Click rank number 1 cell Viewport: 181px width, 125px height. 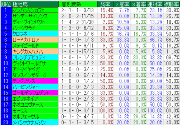tap(6, 10)
